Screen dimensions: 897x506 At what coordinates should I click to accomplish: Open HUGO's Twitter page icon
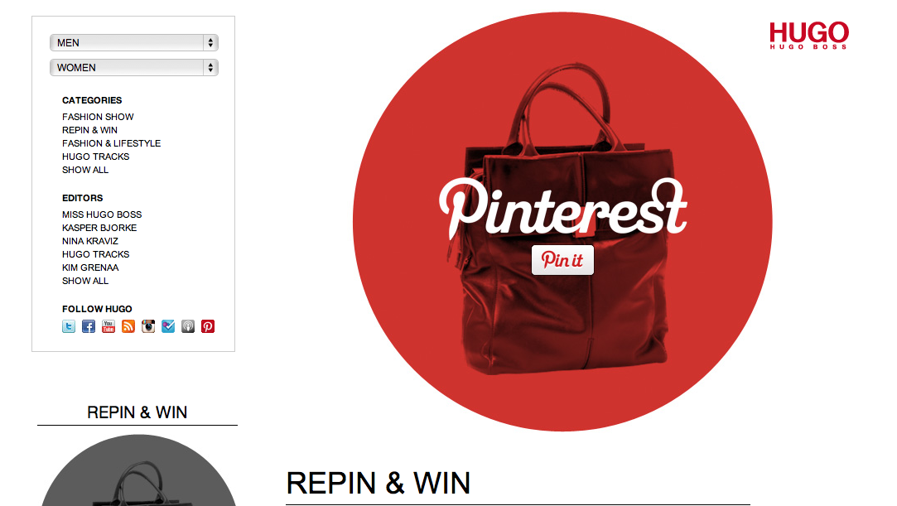(69, 326)
